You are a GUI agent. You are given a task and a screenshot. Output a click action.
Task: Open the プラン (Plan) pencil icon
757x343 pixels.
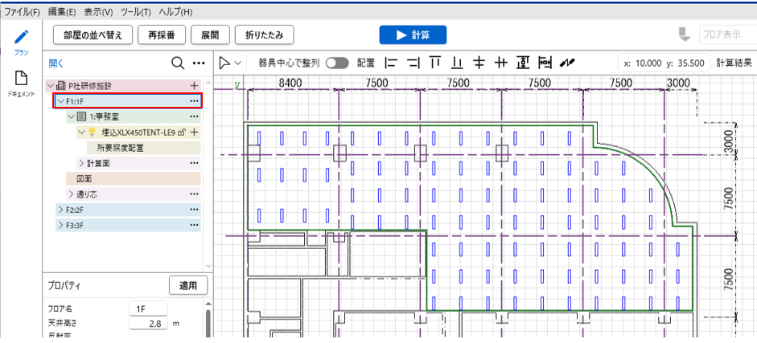(x=21, y=37)
